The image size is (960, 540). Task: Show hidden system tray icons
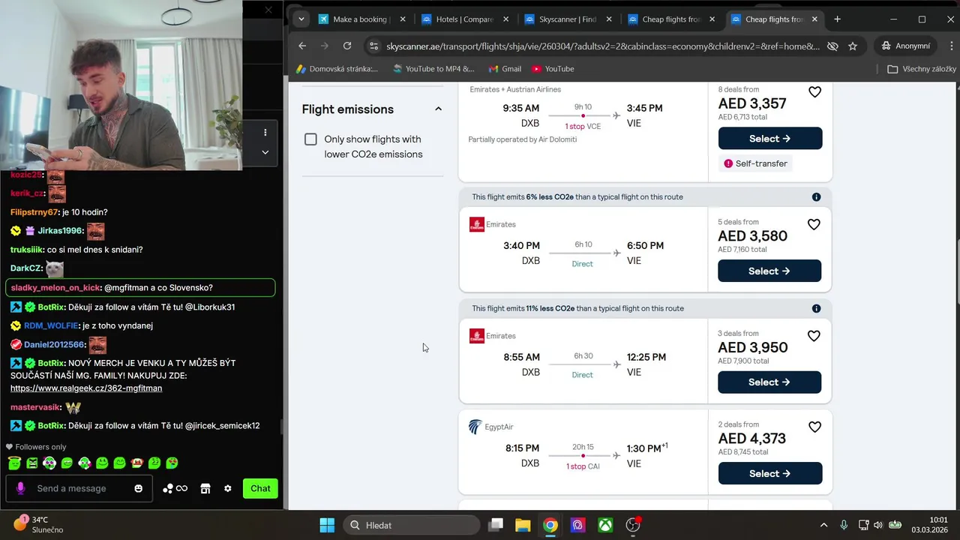point(823,525)
